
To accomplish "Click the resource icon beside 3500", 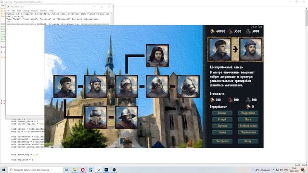I will [x=230, y=31].
